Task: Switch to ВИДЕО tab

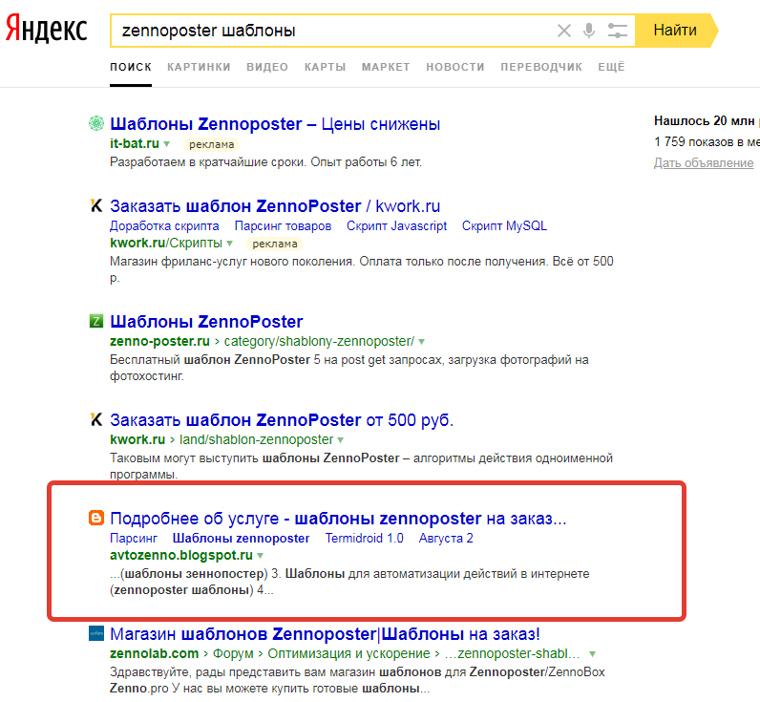Action: [x=267, y=67]
